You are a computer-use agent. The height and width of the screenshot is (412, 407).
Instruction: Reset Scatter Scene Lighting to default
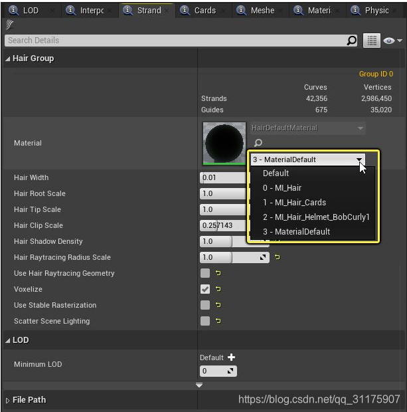coord(218,321)
